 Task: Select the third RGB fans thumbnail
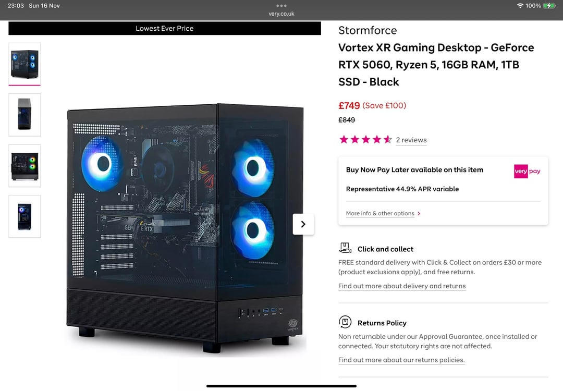[25, 166]
